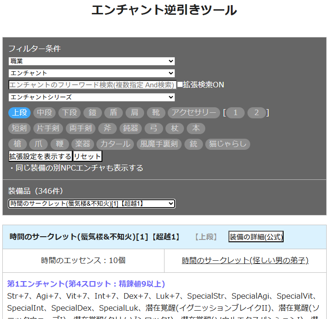Expand the エンチャント dropdown

[x=91, y=73]
